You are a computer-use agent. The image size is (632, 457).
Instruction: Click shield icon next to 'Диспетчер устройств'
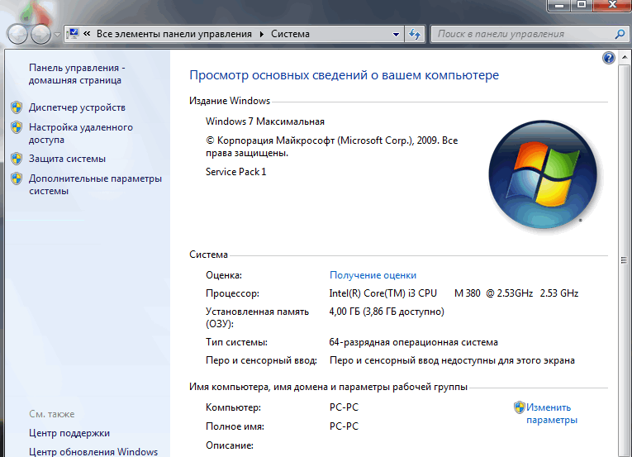[16, 107]
